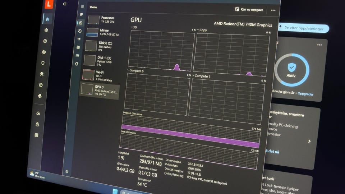
Task: Open Users page icon in Task Manager
Action: click(78, 47)
